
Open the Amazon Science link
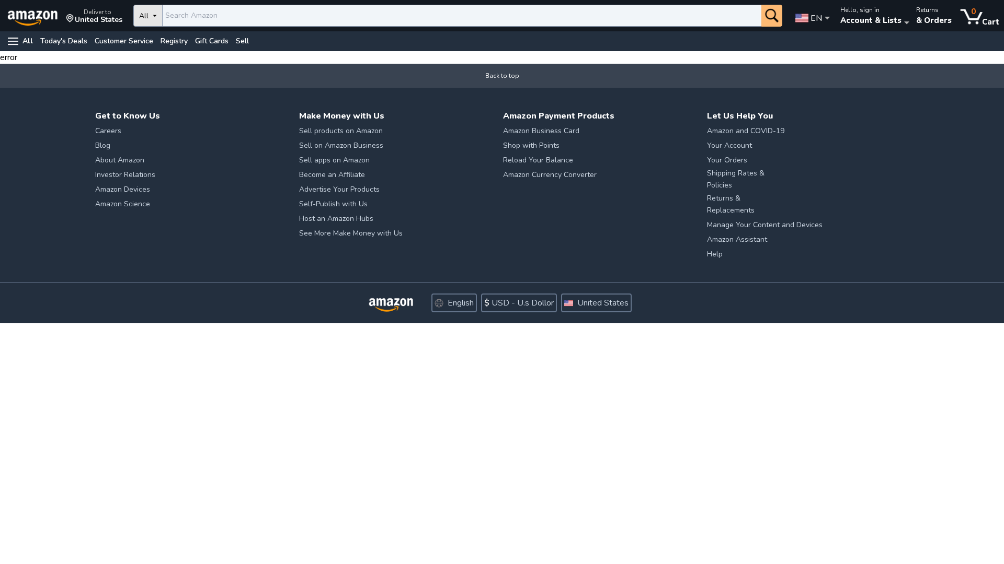tap(122, 204)
